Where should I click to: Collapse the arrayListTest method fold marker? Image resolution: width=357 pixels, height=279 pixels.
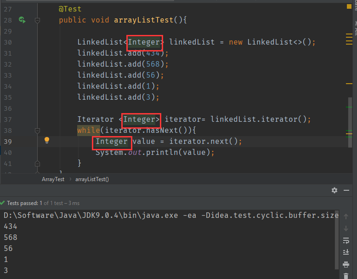38,21
